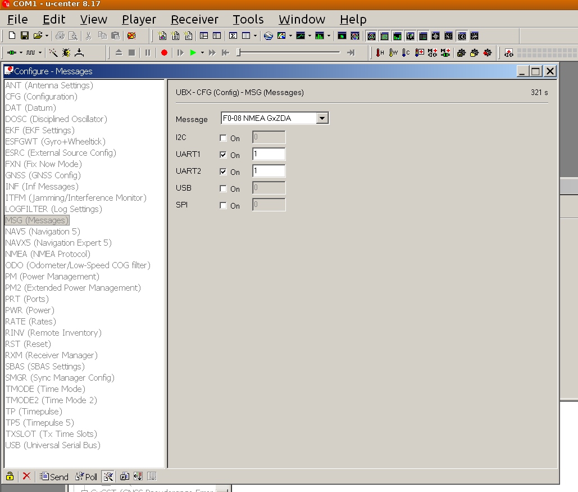Click the globe Google Earth icon

tap(268, 36)
